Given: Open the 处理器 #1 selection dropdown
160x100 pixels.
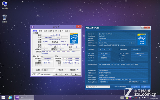Looking at the screenshot, I should (48, 70).
